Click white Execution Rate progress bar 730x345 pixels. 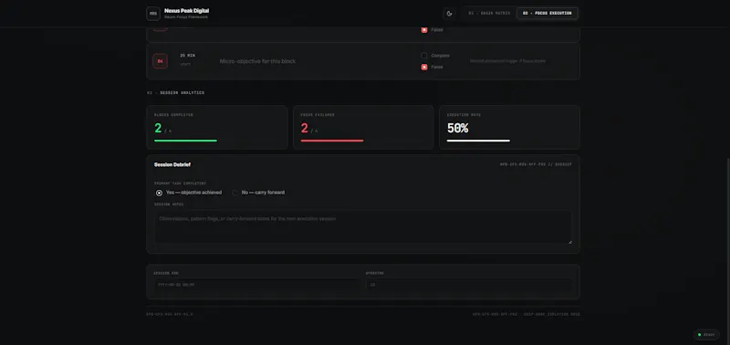[x=478, y=141]
